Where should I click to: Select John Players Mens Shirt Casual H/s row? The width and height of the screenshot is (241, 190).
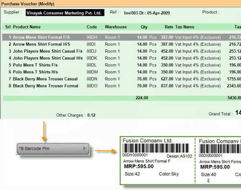point(122,58)
